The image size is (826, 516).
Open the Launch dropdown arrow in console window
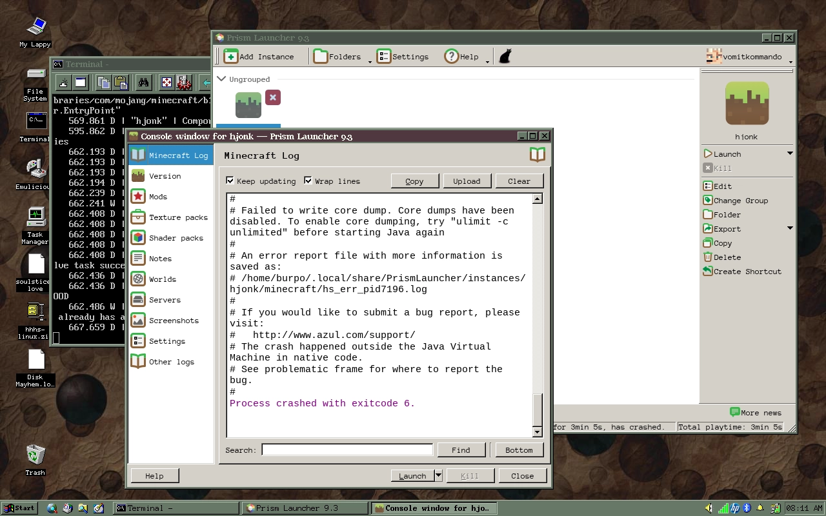438,475
